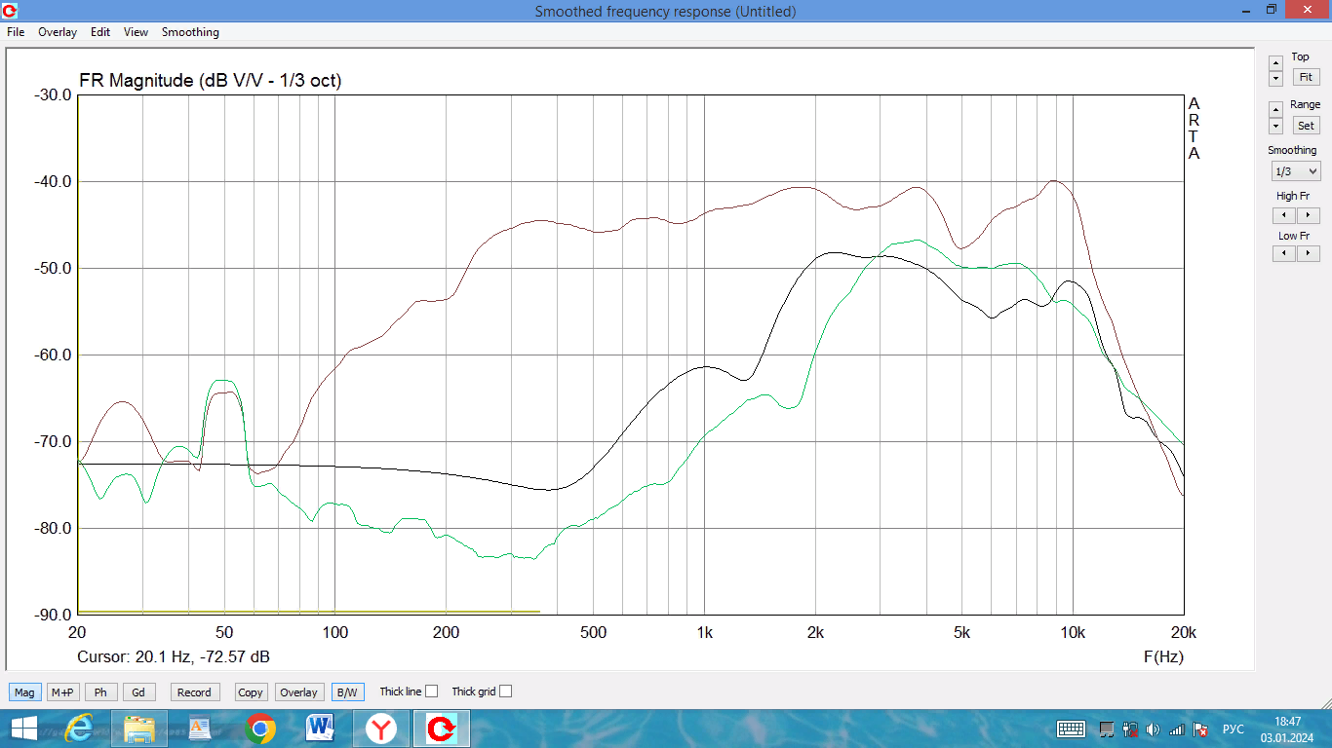1332x748 pixels.
Task: Switch input language via РУС indicator
Action: click(x=1234, y=729)
